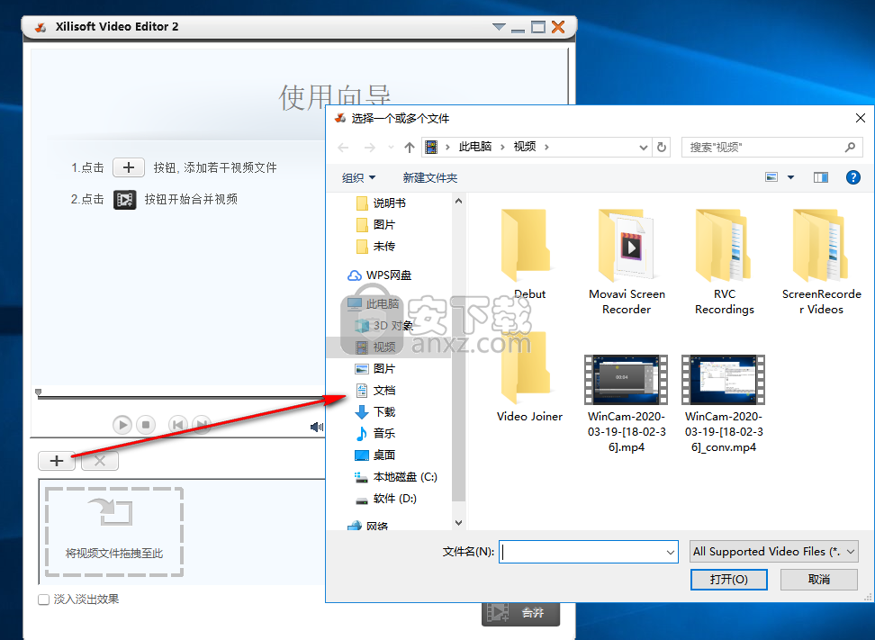Image resolution: width=875 pixels, height=640 pixels.
Task: Select 3D 对象 in navigation pane
Action: click(x=383, y=325)
